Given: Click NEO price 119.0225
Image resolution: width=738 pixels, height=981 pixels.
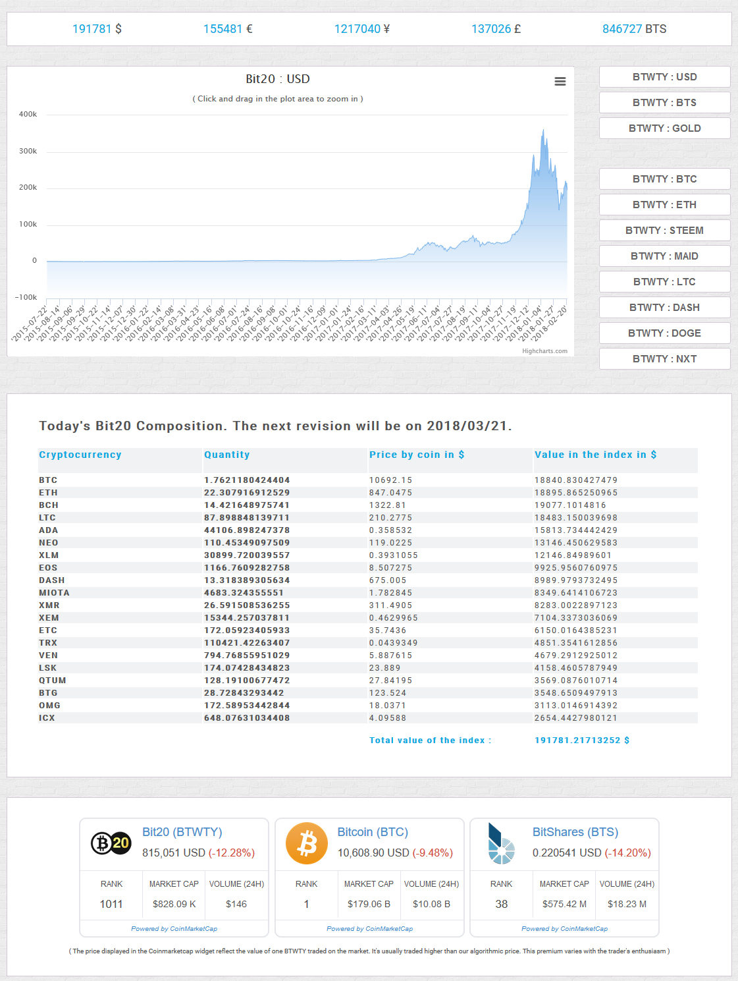Looking at the screenshot, I should pyautogui.click(x=391, y=543).
